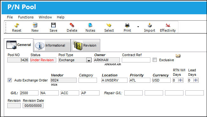207x117 pixels.
Task: Click the Contract Ref input field
Action: pyautogui.click(x=136, y=60)
